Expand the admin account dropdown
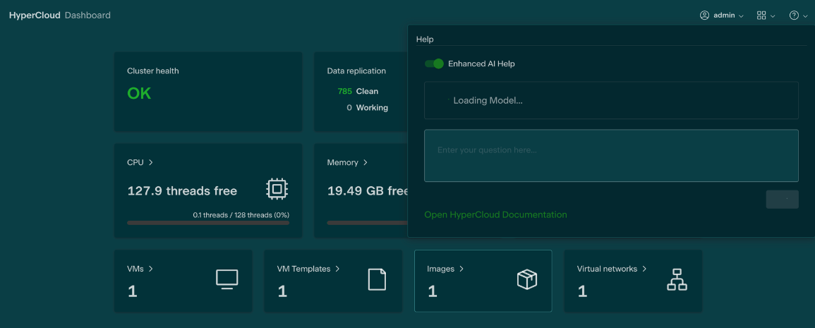The width and height of the screenshot is (815, 328). (740, 16)
